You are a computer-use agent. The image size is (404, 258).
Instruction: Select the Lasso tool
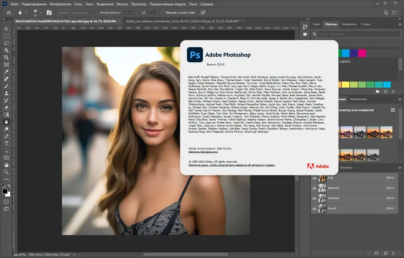tap(6, 43)
